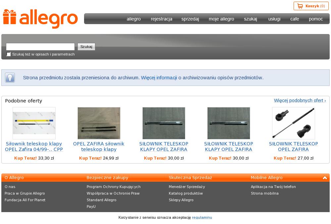Go to 'Standard Allegro' footer link

[102, 200]
